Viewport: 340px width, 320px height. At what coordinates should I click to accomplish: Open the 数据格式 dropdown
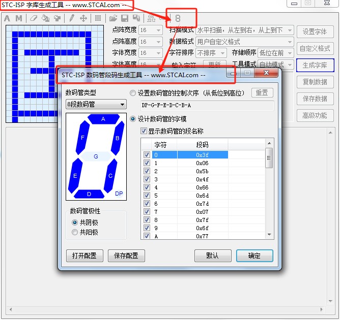coord(245,42)
